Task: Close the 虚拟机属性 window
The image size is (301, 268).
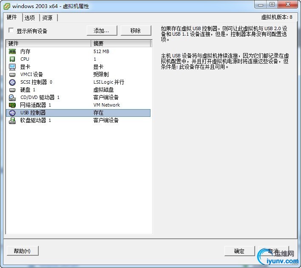Action: tap(288, 5)
